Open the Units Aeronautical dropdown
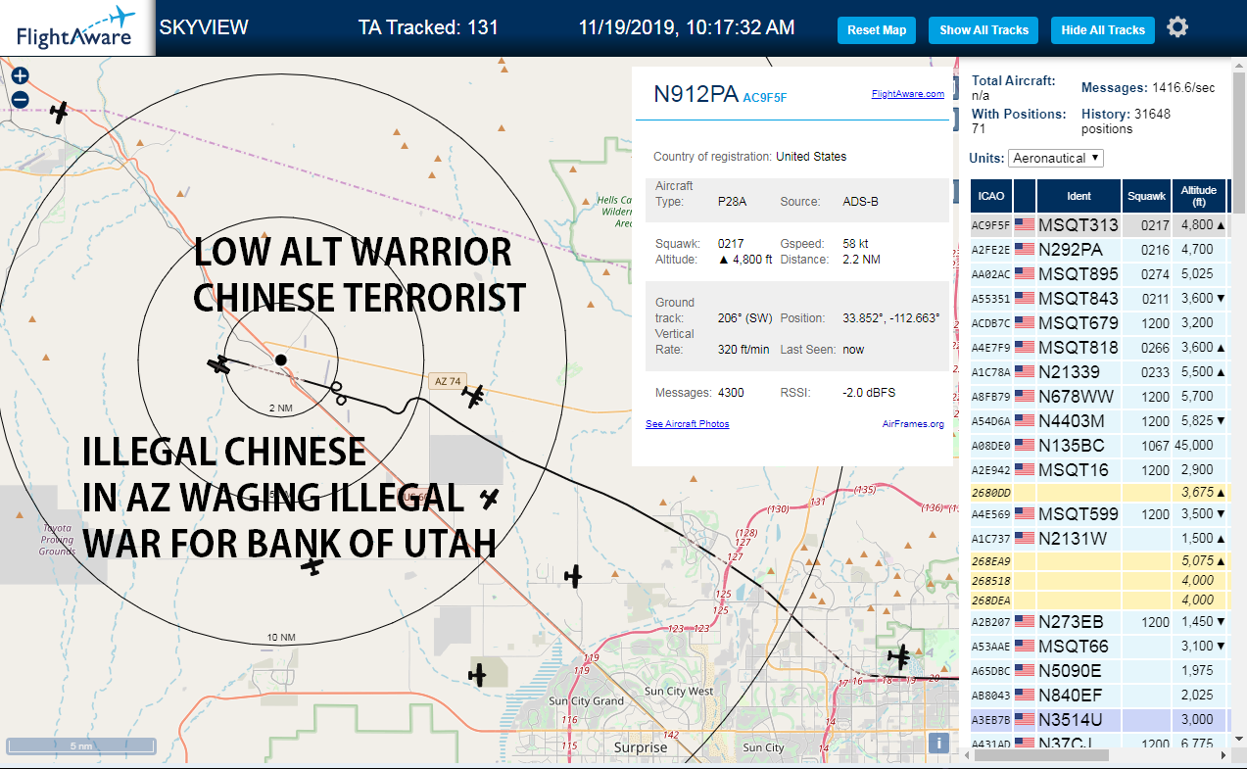Screen dimensions: 1247x769 1056,158
